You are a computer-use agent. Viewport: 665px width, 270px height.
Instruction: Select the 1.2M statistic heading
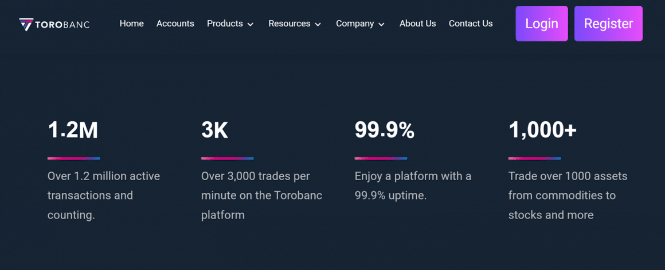[73, 130]
